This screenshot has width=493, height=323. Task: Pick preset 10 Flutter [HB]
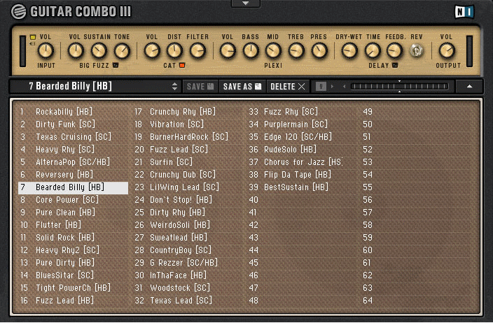click(x=73, y=224)
